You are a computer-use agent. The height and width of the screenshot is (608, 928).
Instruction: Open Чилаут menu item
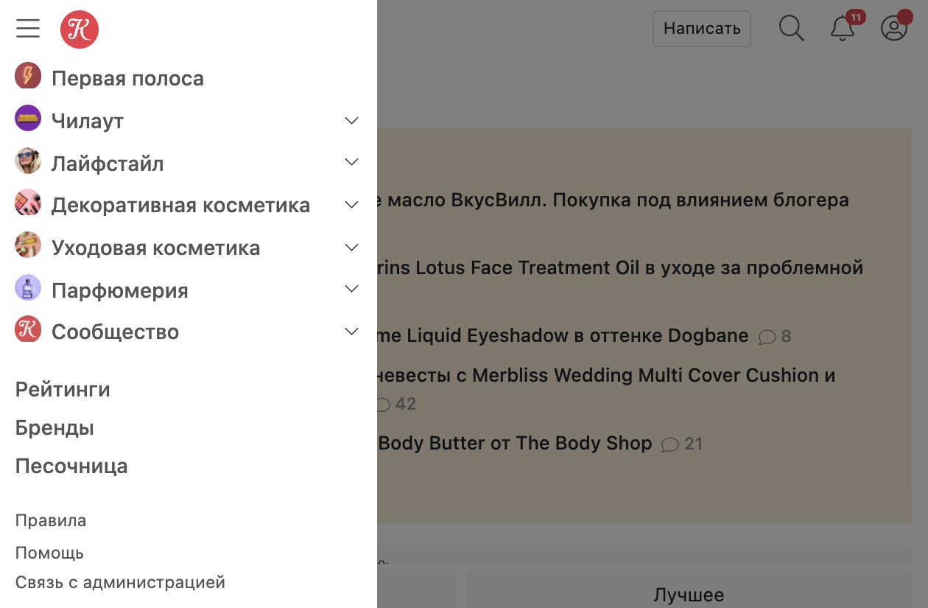click(88, 121)
